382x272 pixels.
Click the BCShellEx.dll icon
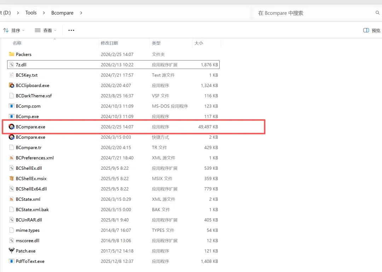11,168
